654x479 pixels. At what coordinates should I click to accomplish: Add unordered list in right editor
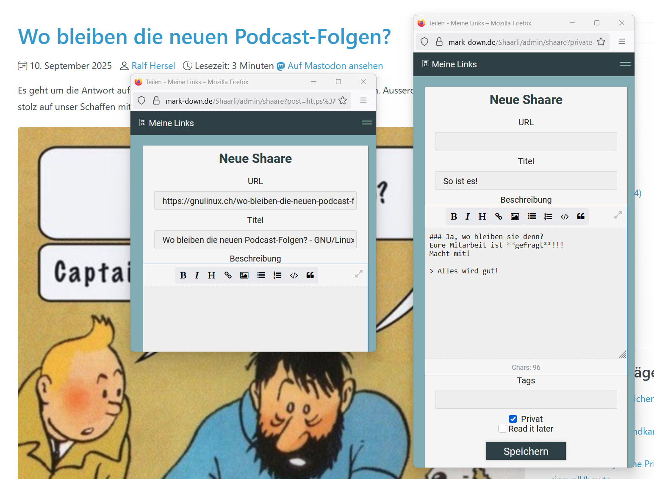tap(532, 217)
